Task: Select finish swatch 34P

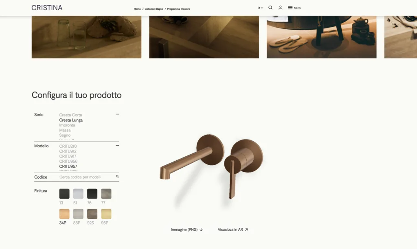Action: coord(64,214)
